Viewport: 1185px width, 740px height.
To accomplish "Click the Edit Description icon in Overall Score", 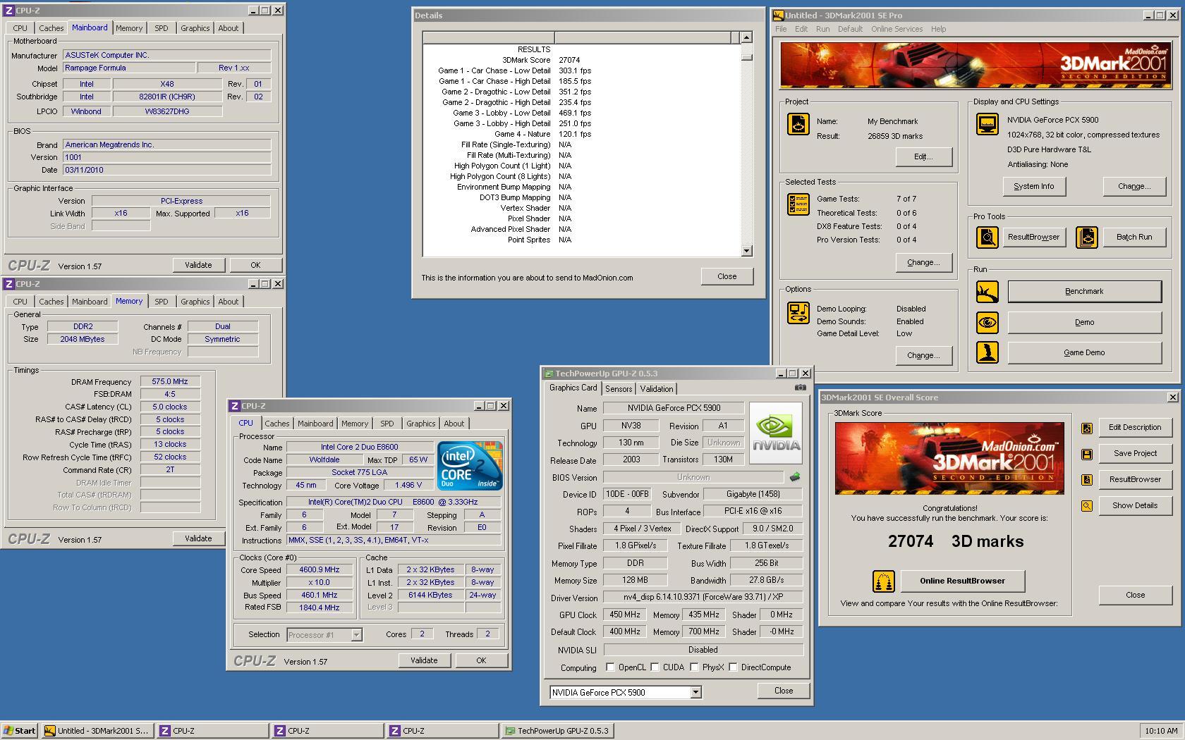I will point(1086,428).
